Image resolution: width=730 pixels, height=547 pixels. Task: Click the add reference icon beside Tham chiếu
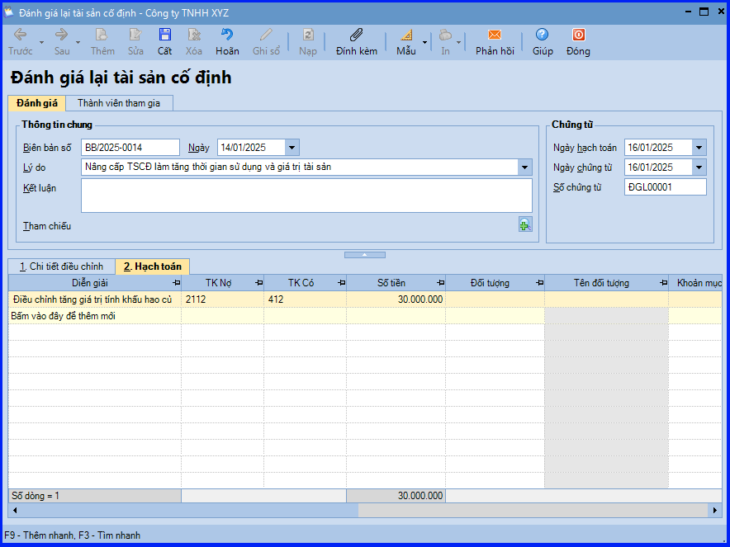[x=525, y=224]
